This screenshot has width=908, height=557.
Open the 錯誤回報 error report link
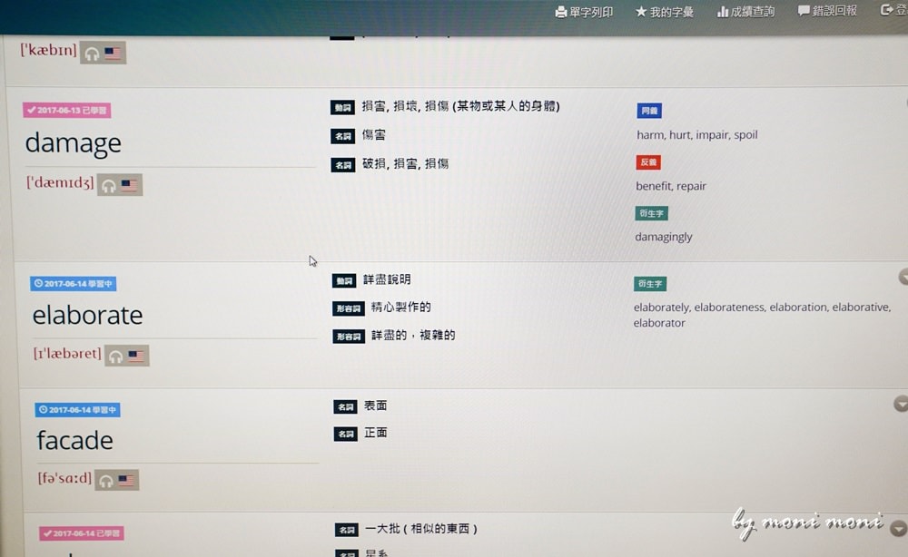coord(827,11)
